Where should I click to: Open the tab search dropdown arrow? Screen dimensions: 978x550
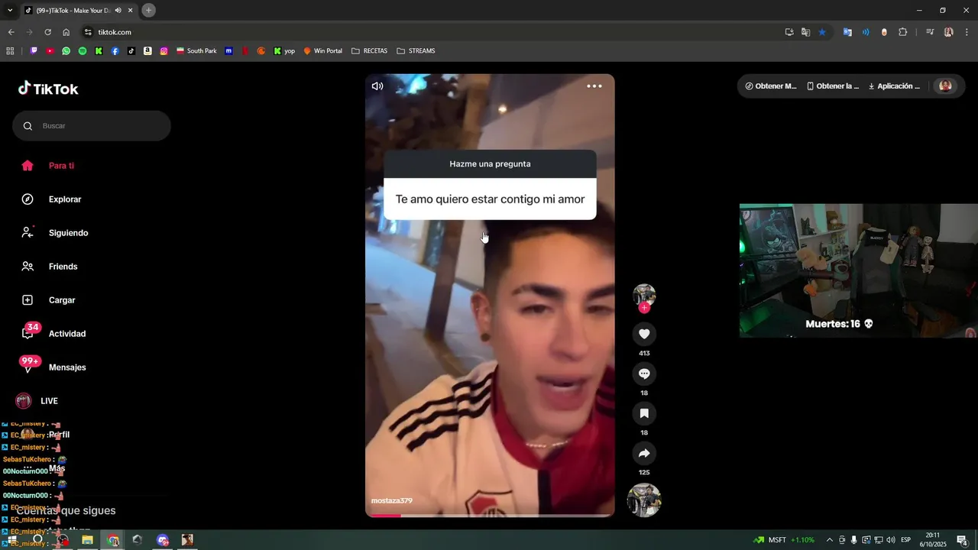[x=10, y=10]
